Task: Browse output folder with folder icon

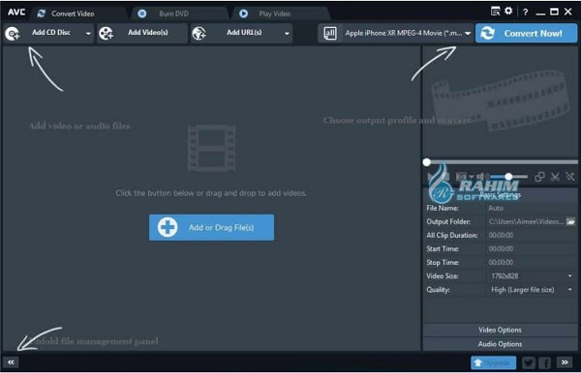Action: coord(570,222)
